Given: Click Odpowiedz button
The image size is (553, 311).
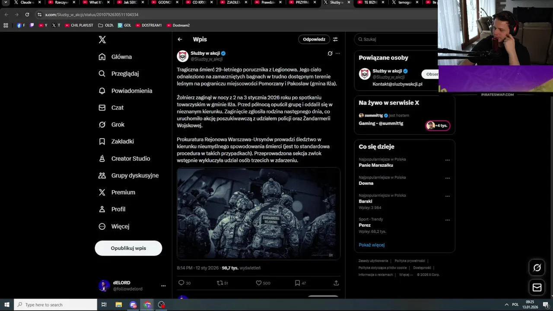Looking at the screenshot, I should pyautogui.click(x=314, y=39).
